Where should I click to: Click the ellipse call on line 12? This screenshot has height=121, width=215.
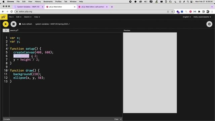tap(29, 78)
